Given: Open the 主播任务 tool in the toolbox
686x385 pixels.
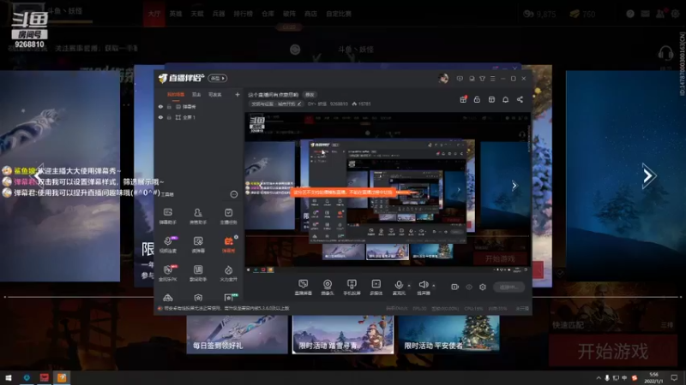Looking at the screenshot, I should [x=228, y=216].
